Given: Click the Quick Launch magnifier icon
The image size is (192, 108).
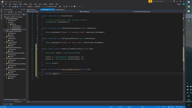Looking at the screenshot, I should 174,1.
